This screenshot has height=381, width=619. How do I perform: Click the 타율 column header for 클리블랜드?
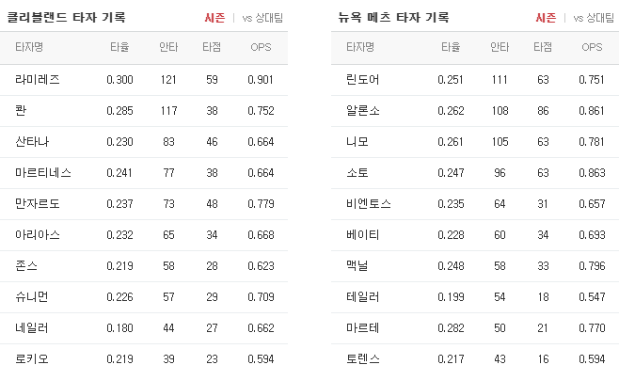[119, 47]
